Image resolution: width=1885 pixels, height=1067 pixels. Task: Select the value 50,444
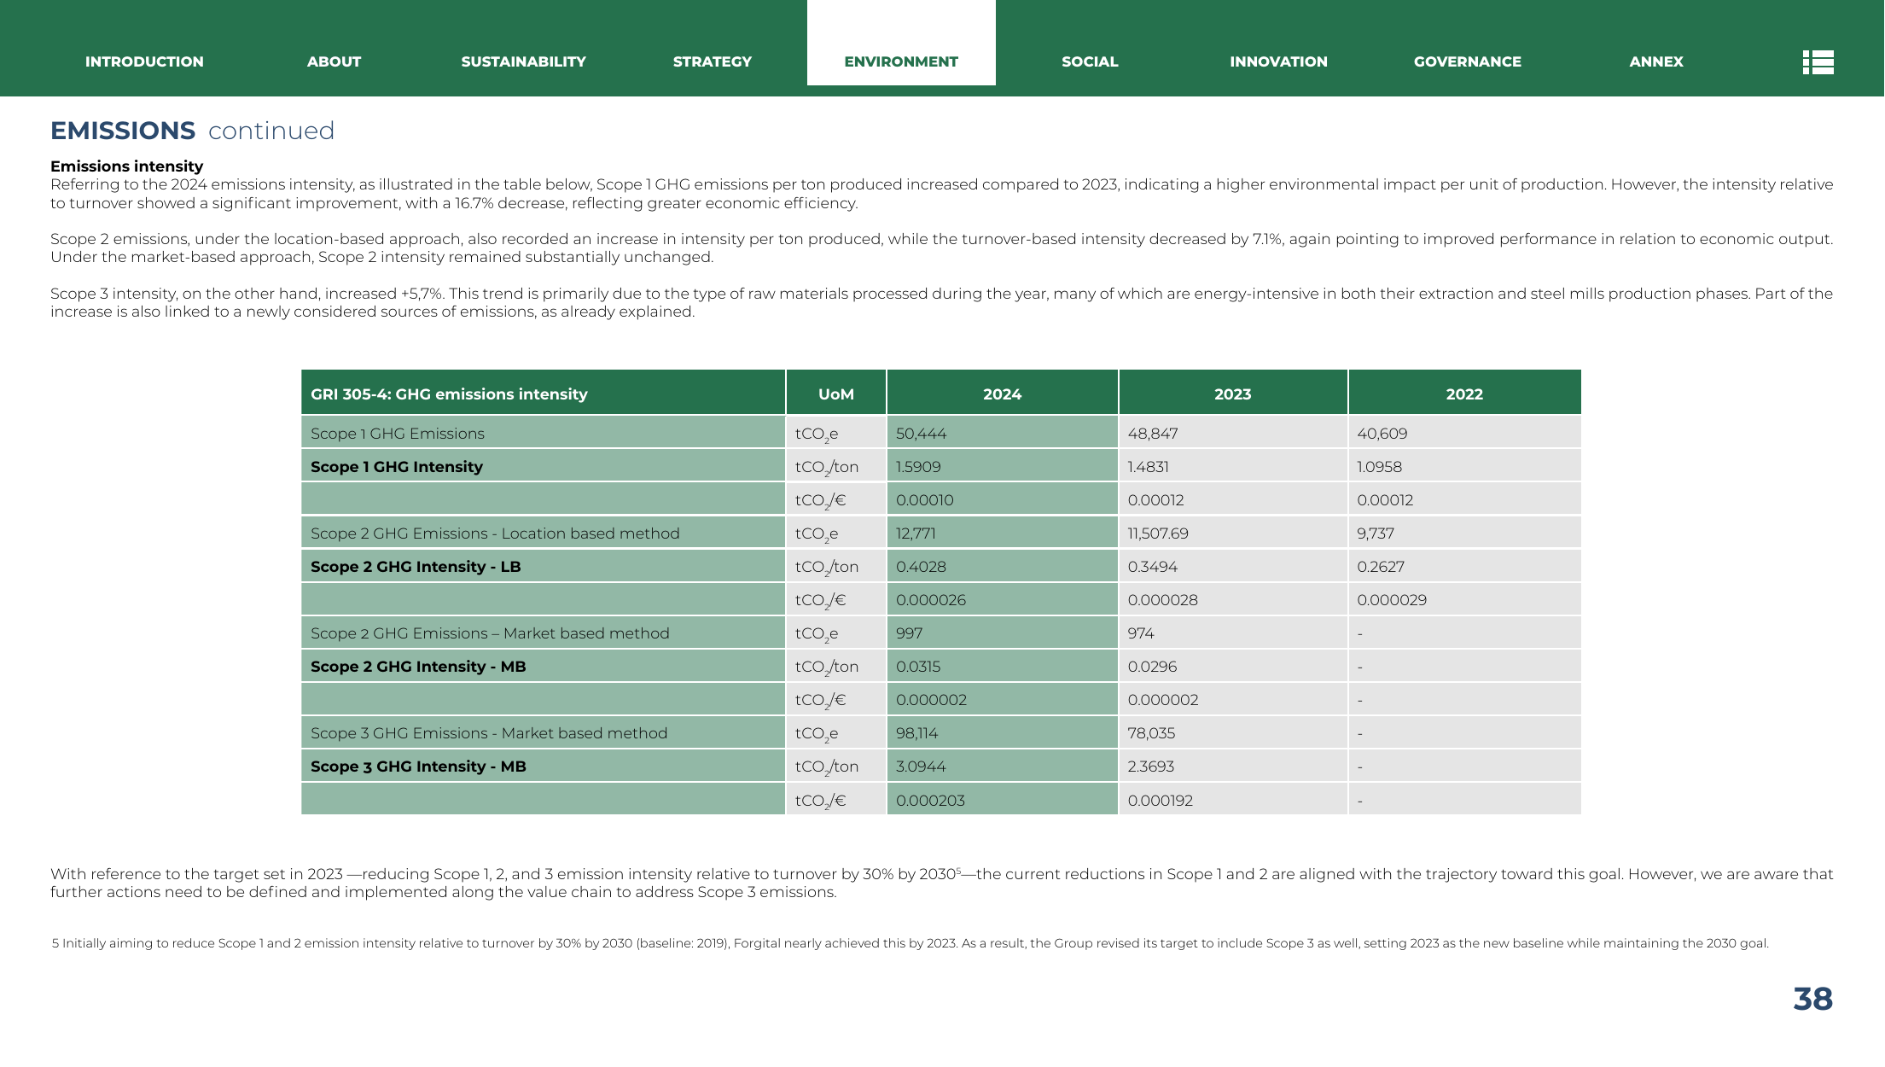click(x=922, y=434)
